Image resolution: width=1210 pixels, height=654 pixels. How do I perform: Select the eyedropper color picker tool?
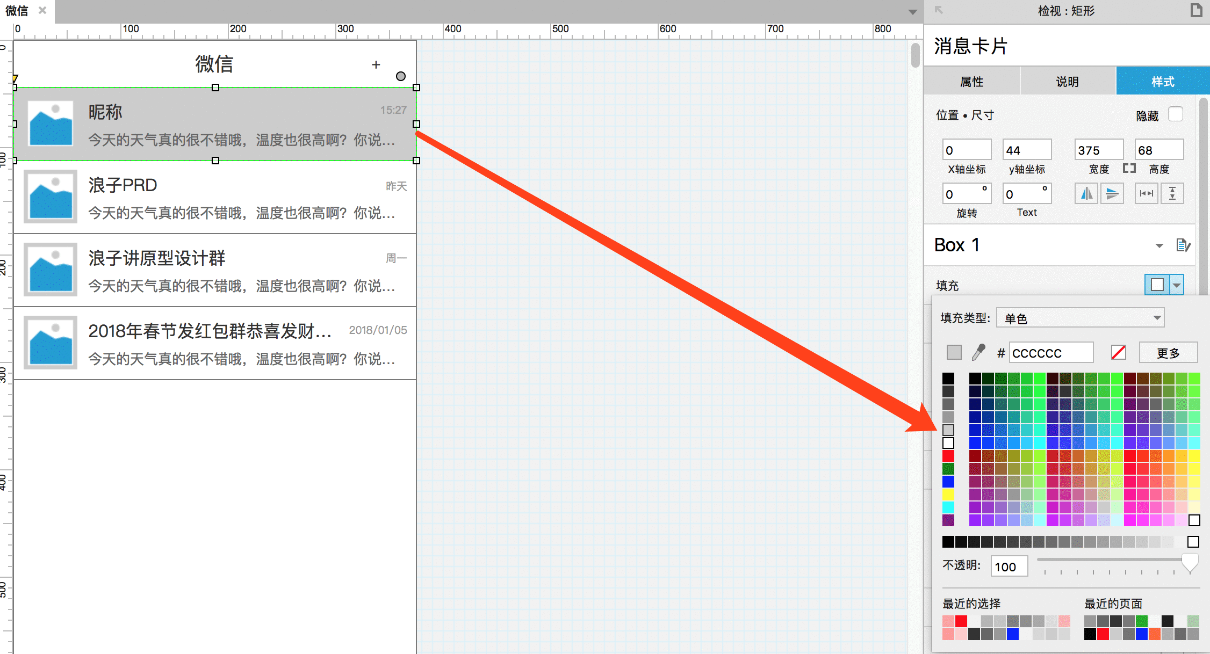click(978, 352)
